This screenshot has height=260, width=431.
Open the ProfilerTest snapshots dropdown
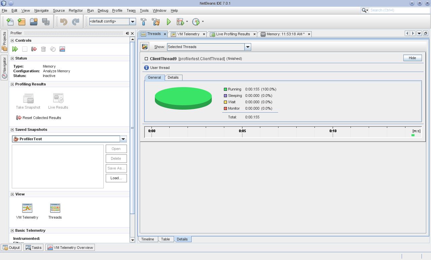[123, 139]
